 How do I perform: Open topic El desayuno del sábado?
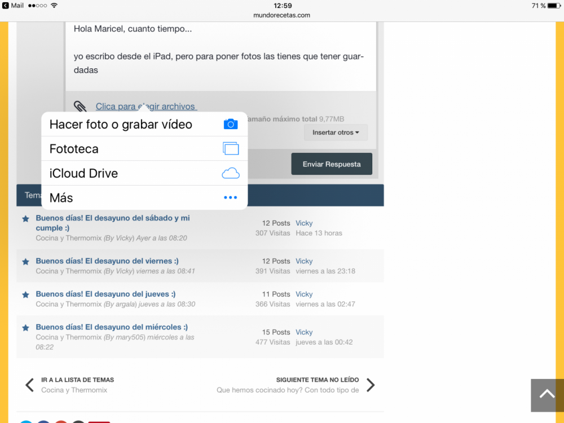coord(112,218)
